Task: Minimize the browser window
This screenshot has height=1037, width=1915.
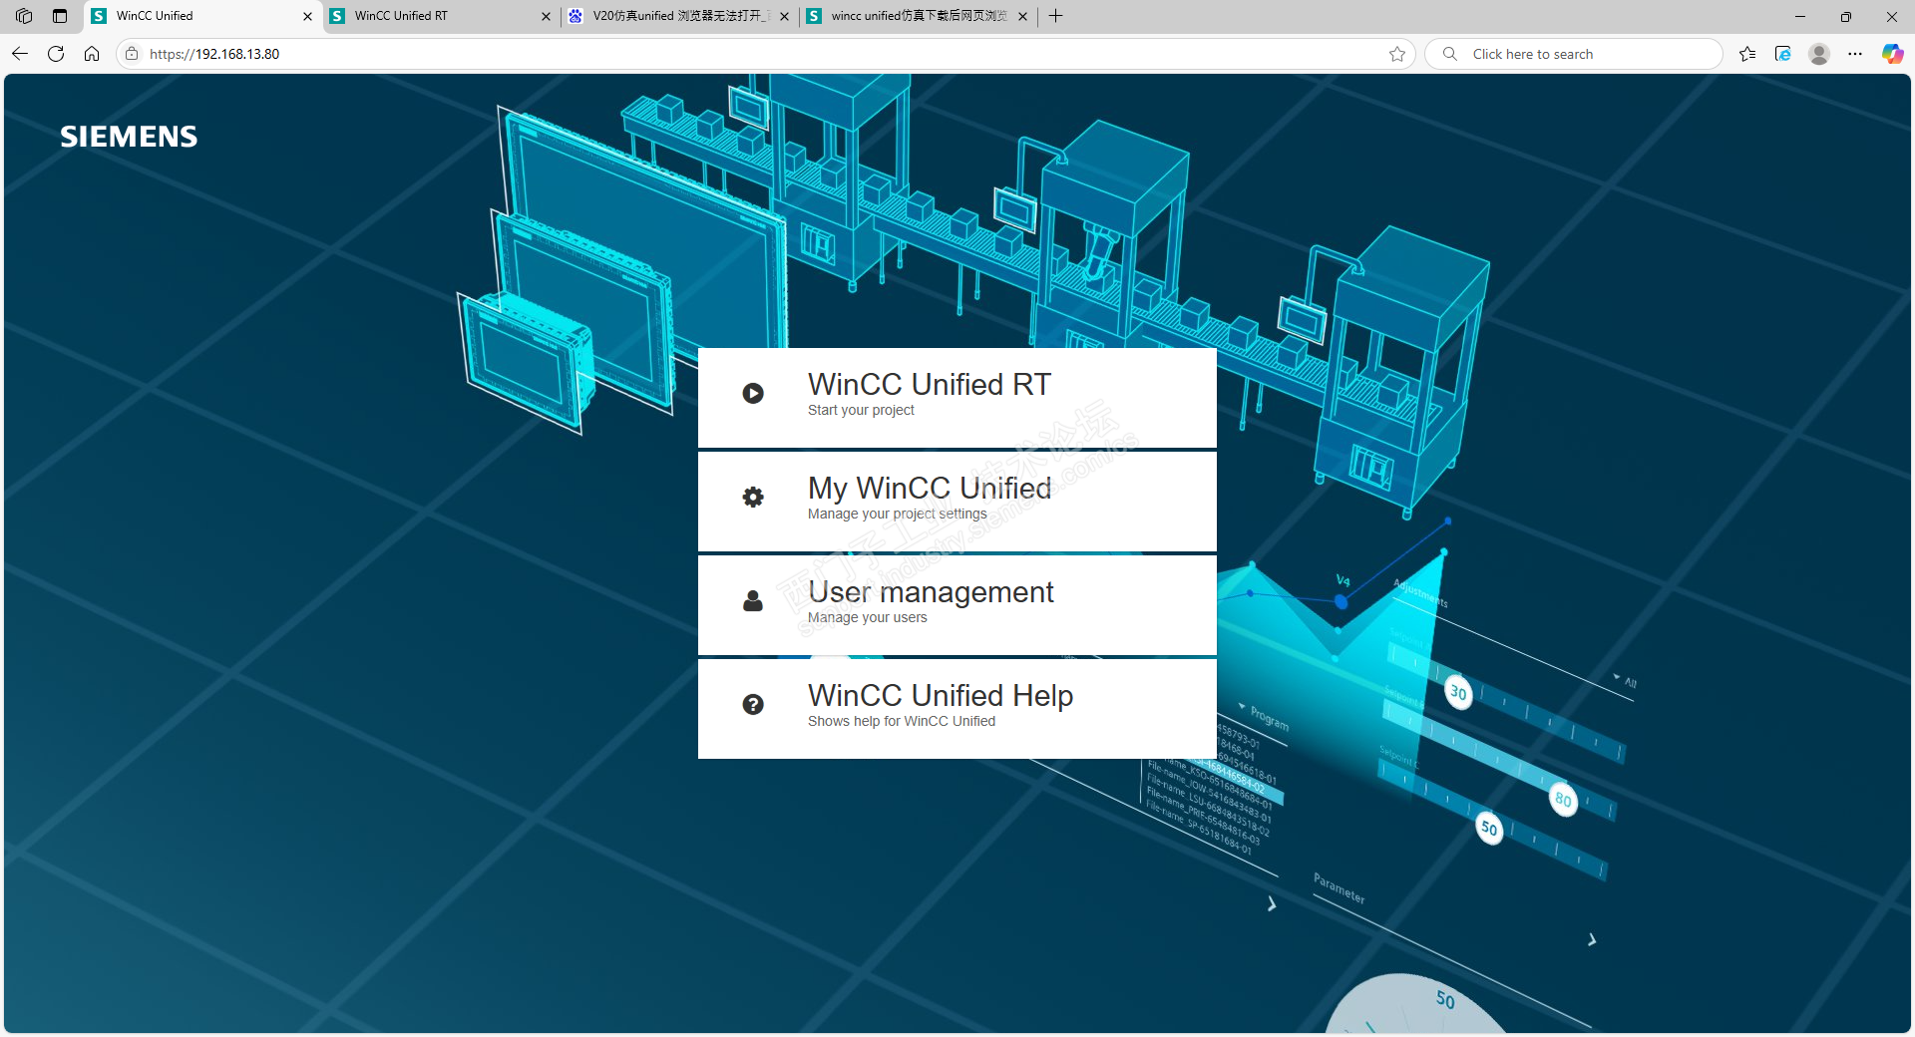Action: point(1800,16)
